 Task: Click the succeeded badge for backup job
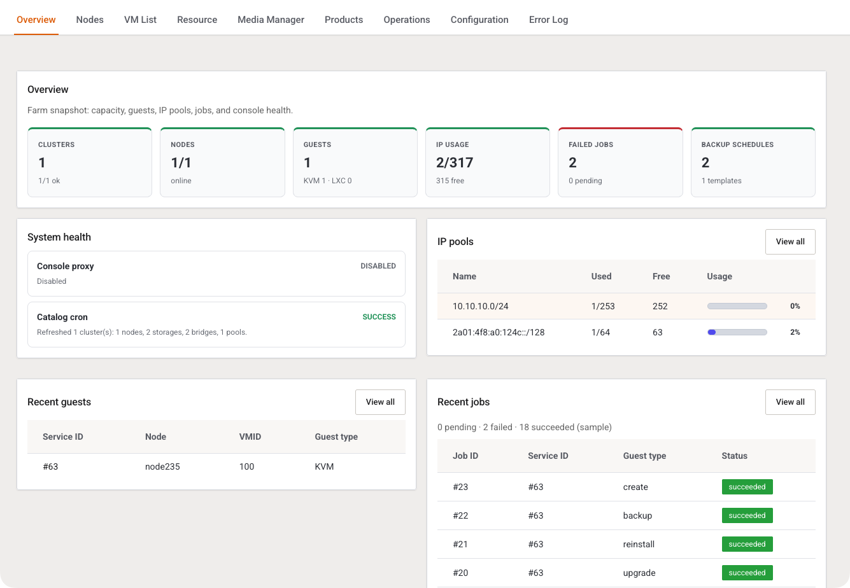point(747,515)
